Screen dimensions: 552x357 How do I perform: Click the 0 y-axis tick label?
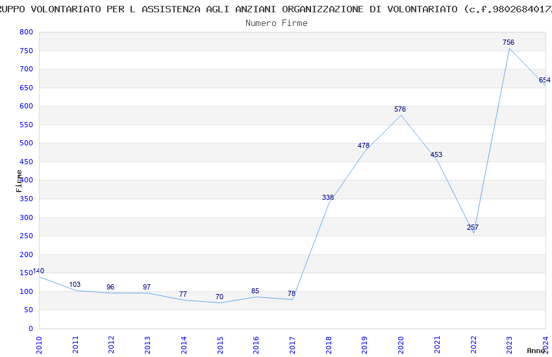click(31, 328)
